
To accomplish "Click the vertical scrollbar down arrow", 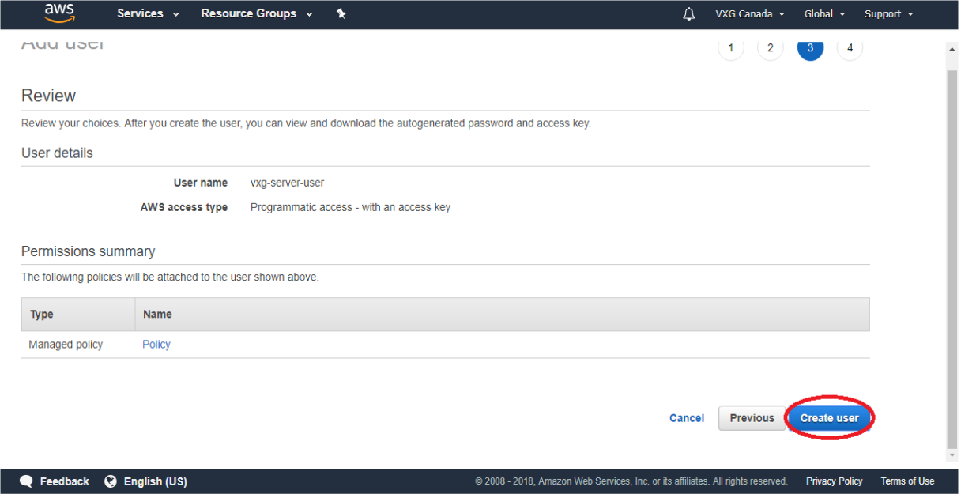I will (x=952, y=456).
